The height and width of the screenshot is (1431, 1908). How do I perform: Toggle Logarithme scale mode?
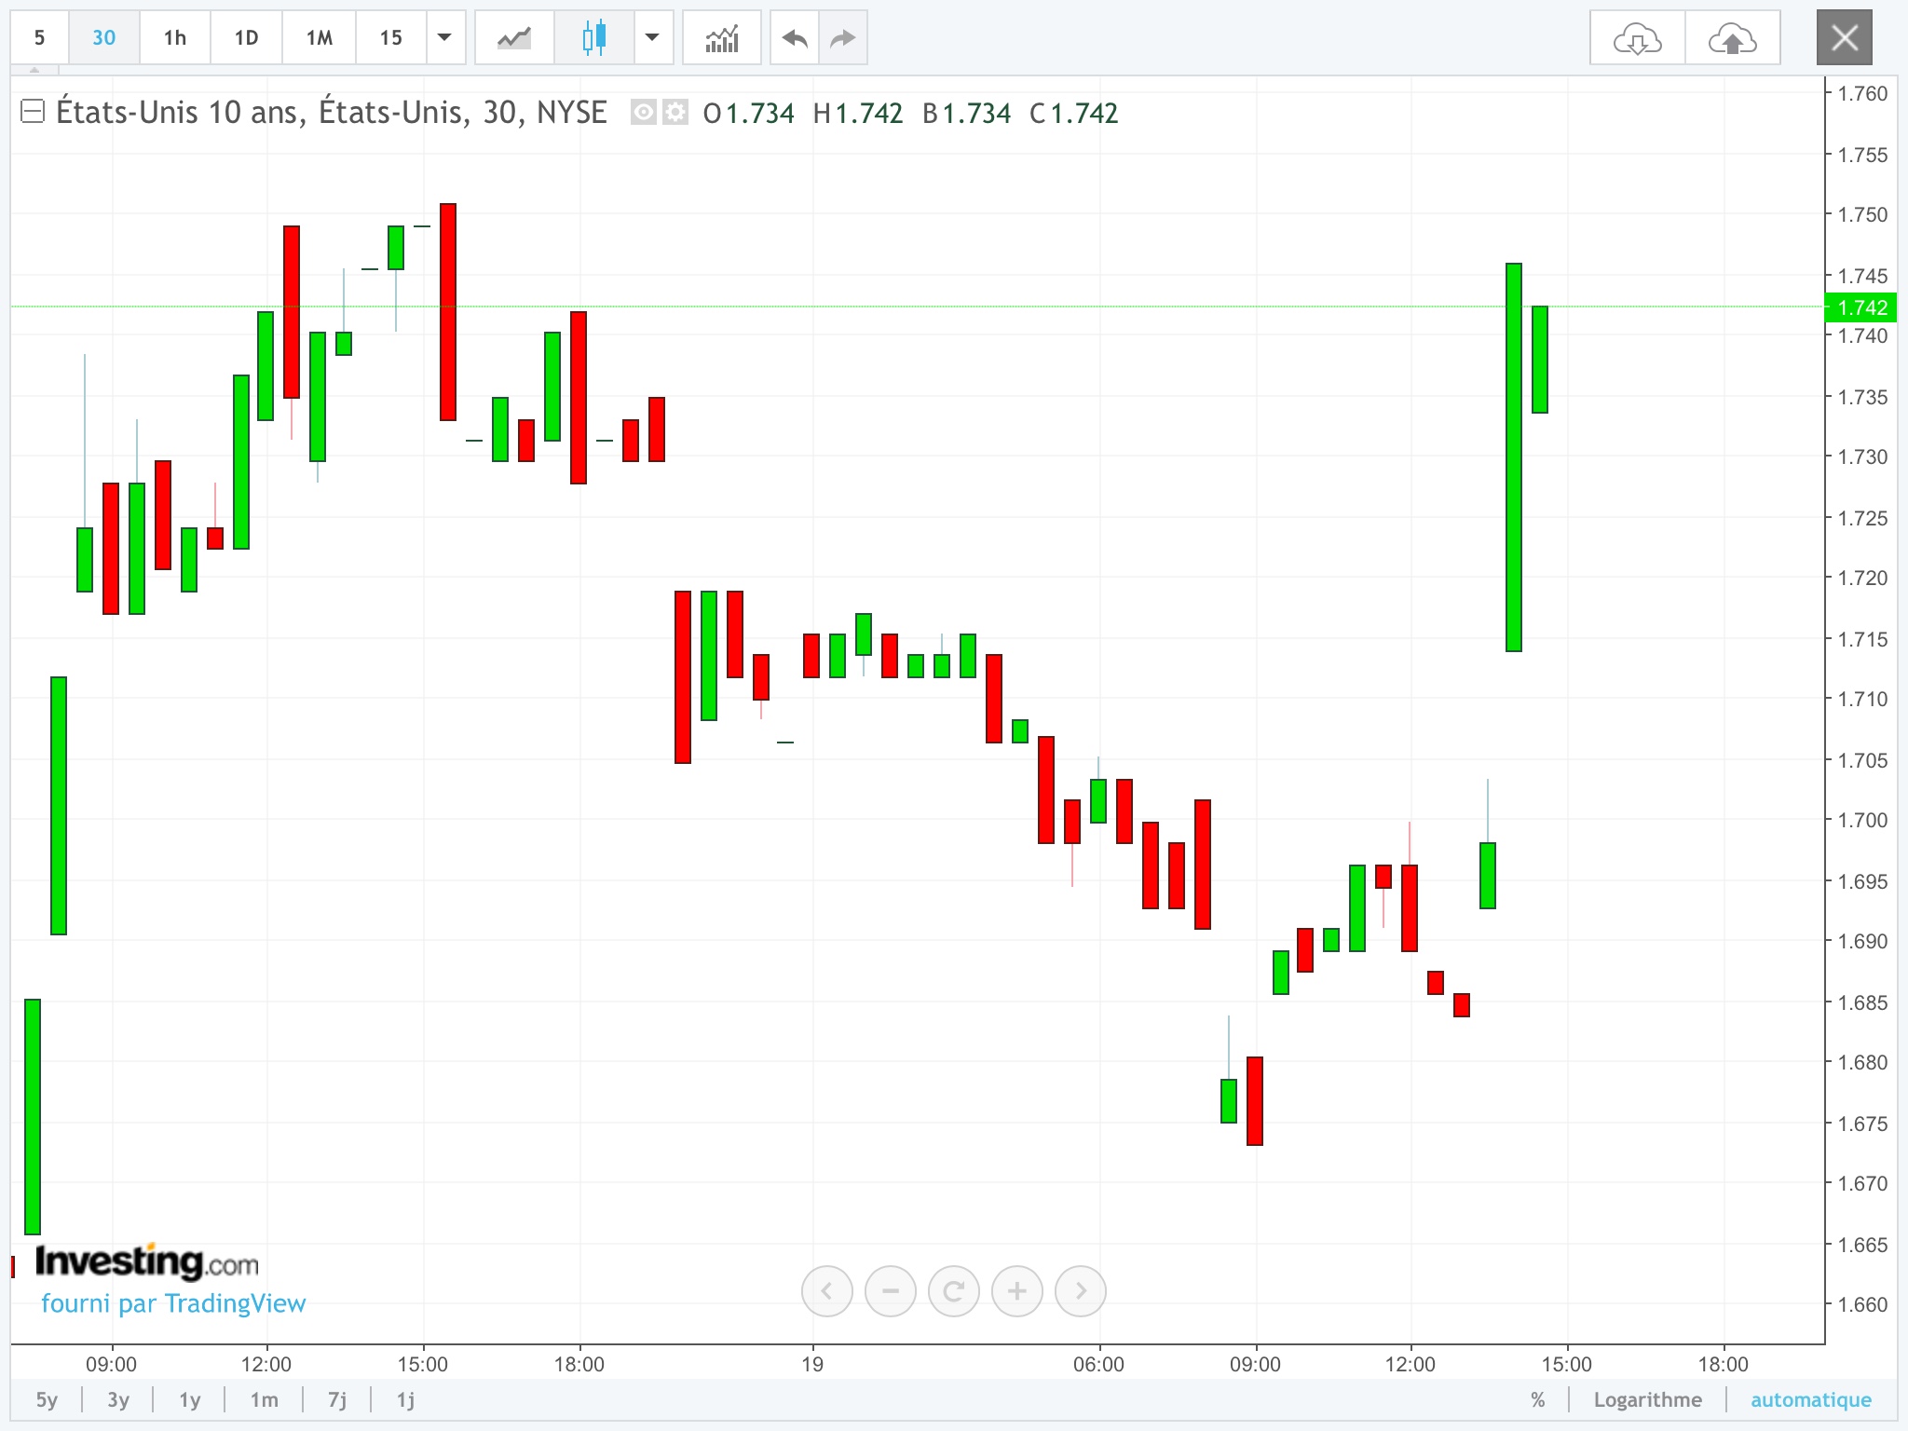[x=1646, y=1399]
